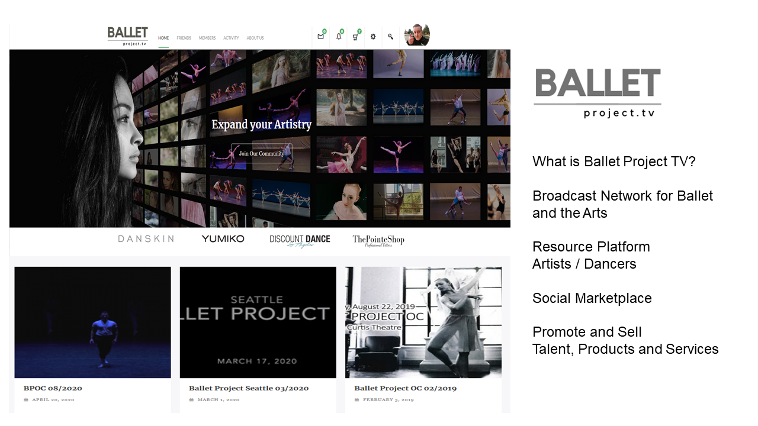This screenshot has height=426, width=758.
Task: Click the Social Marketplace text
Action: pos(592,298)
